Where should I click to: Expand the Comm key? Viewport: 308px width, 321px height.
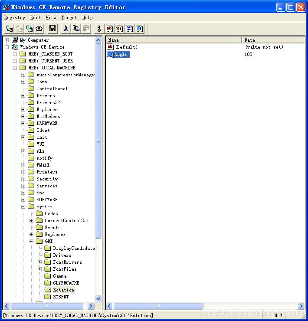[x=23, y=82]
